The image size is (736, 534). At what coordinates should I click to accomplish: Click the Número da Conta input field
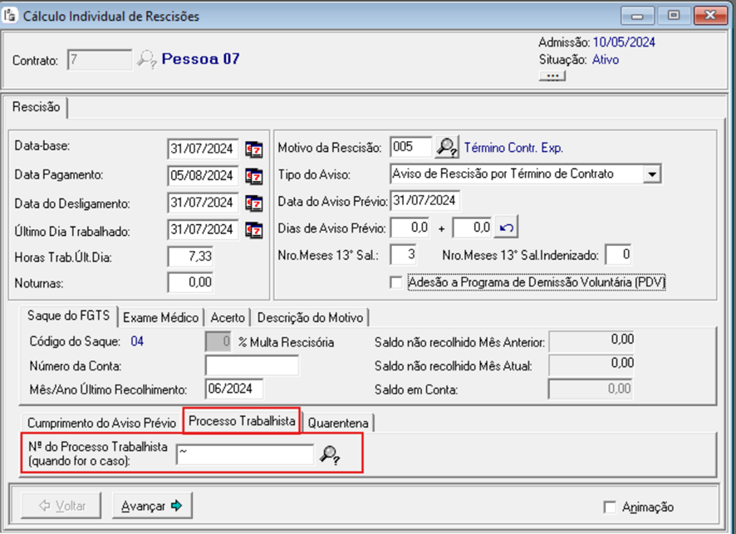(252, 365)
